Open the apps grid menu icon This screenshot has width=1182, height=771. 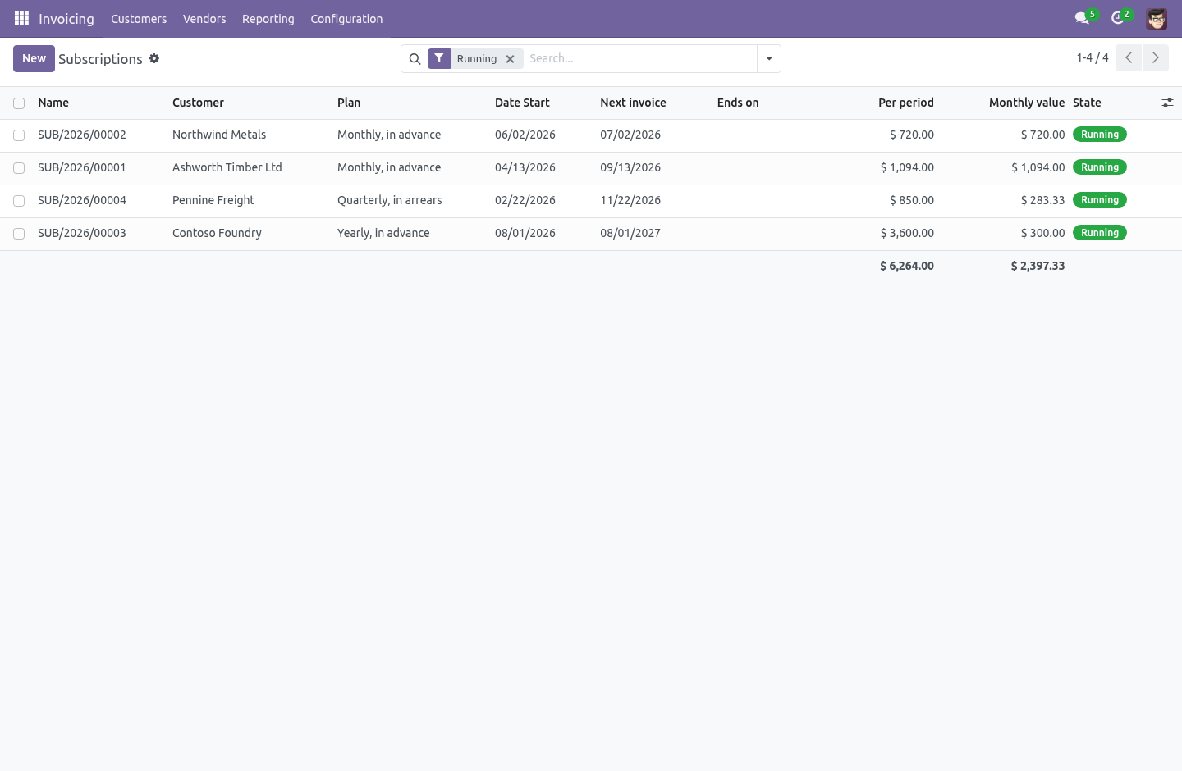[22, 18]
